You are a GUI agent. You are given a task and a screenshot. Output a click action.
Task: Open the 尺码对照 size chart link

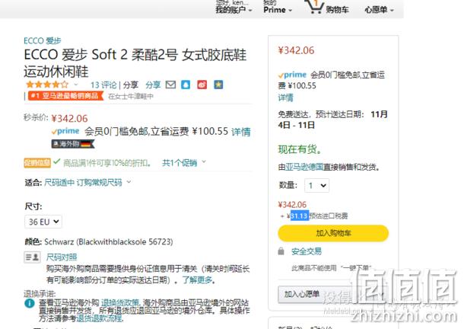(62, 257)
